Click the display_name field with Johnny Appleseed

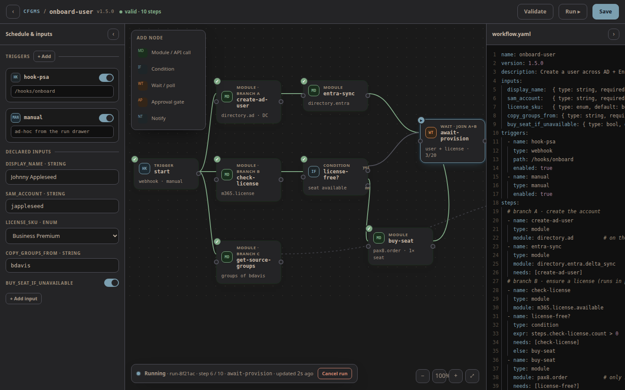tap(62, 177)
